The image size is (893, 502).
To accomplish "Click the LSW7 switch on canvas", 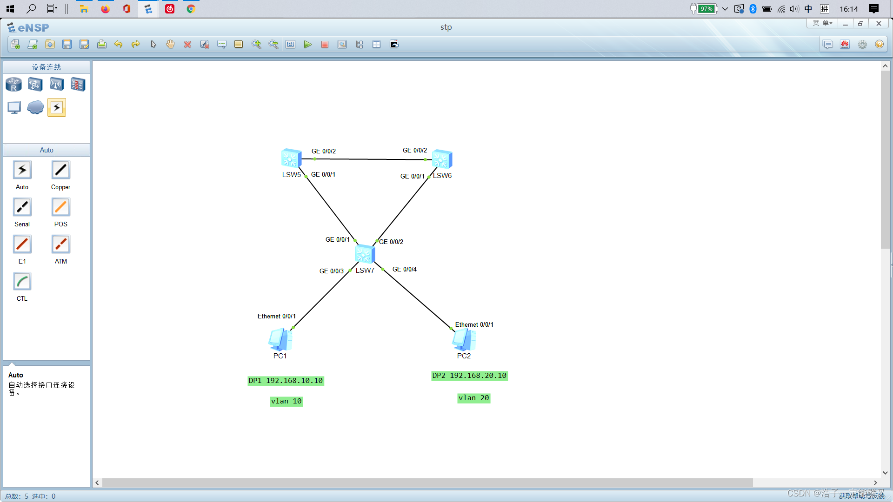I will click(x=365, y=254).
